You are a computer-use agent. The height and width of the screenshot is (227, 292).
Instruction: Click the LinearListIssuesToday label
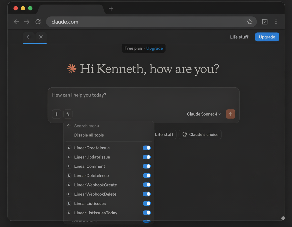(96, 213)
